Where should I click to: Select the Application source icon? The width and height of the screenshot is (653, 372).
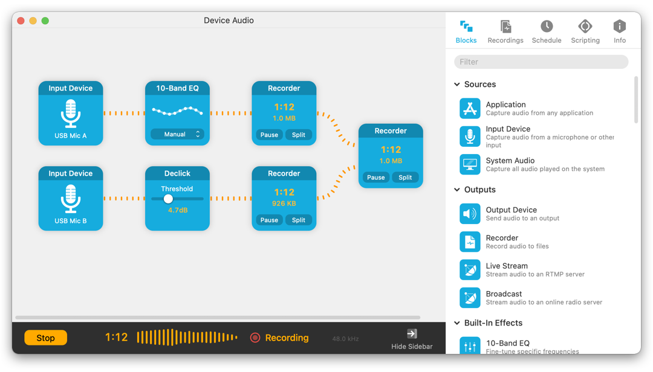point(470,108)
